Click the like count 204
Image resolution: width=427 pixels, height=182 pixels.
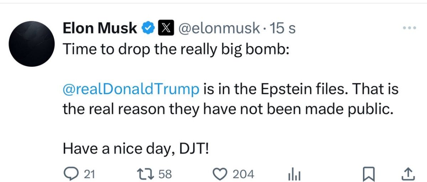tap(243, 174)
